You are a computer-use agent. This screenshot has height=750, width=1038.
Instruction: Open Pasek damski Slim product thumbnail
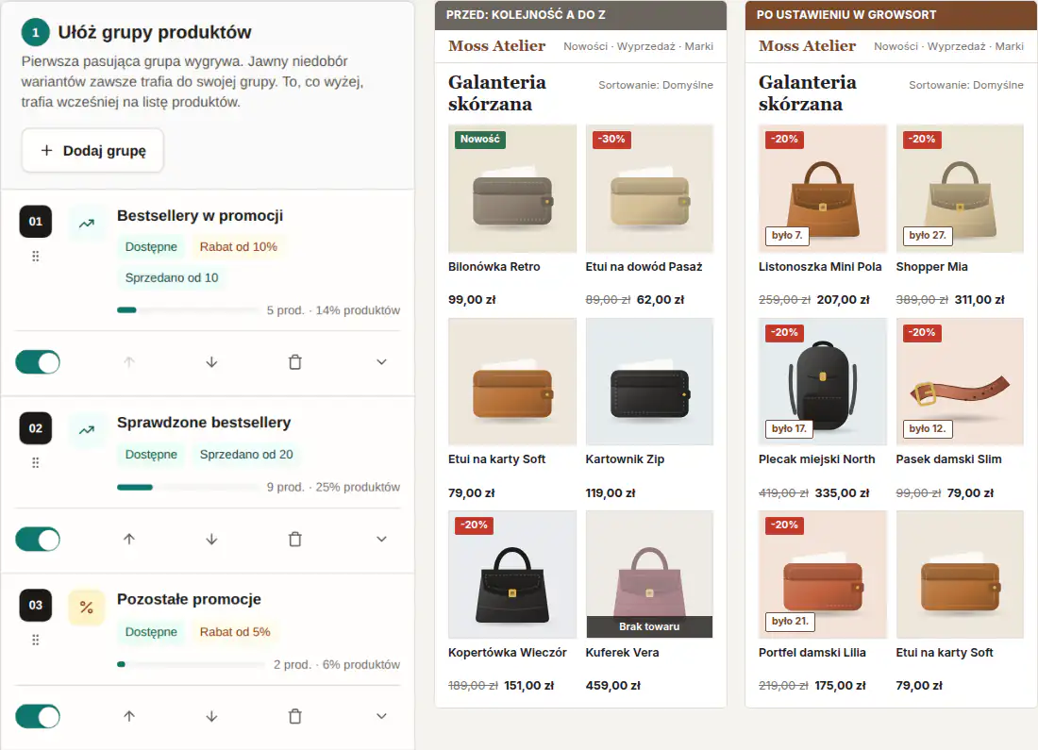(960, 381)
